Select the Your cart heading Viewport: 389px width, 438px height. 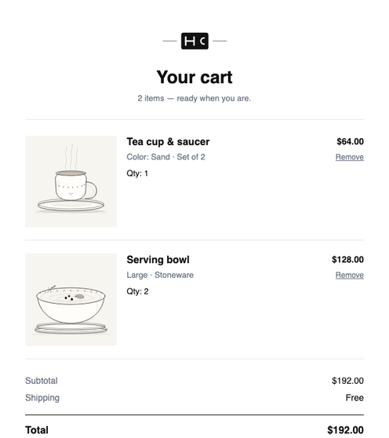194,77
